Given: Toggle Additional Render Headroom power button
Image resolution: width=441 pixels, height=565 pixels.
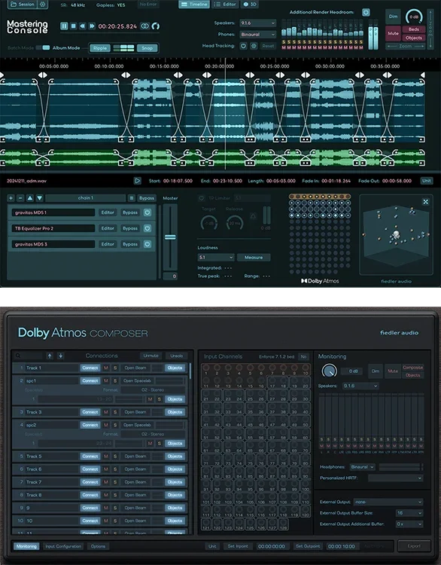Looking at the screenshot, I should point(366,13).
